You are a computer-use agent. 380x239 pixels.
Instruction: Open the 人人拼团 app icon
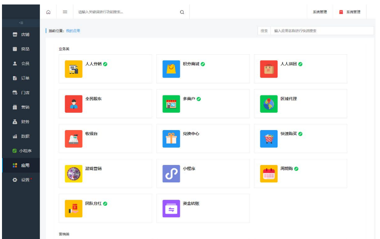click(269, 69)
